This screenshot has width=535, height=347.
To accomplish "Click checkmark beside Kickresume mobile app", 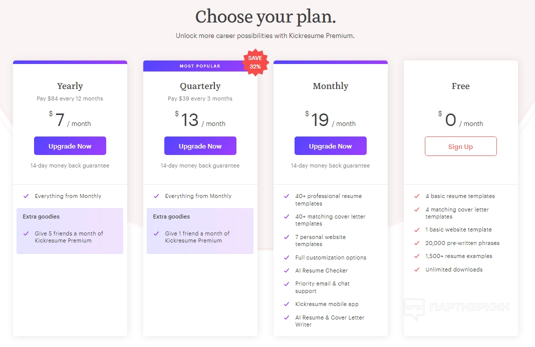I will coord(287,304).
